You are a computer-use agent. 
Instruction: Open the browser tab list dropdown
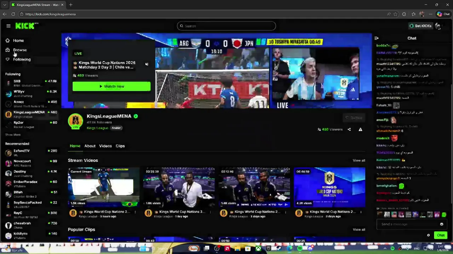tap(4, 5)
